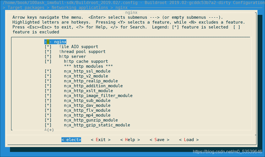Screen dimensions: 265x157
Task: Click the 'nginx' dialog title text
Action: coord(131,13)
